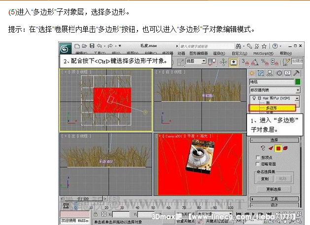Viewport: 310px width, 225px height.
Task: Open the 修改器列表 modifier list dropdown
Action: 275,90
